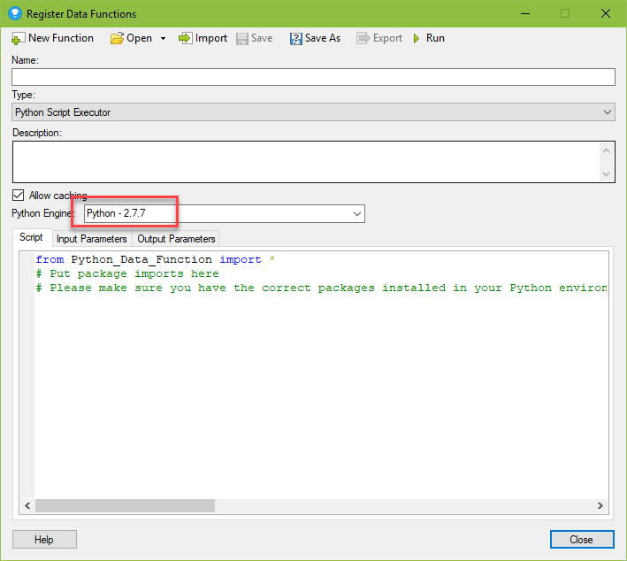Select the Script tab

pyautogui.click(x=31, y=237)
